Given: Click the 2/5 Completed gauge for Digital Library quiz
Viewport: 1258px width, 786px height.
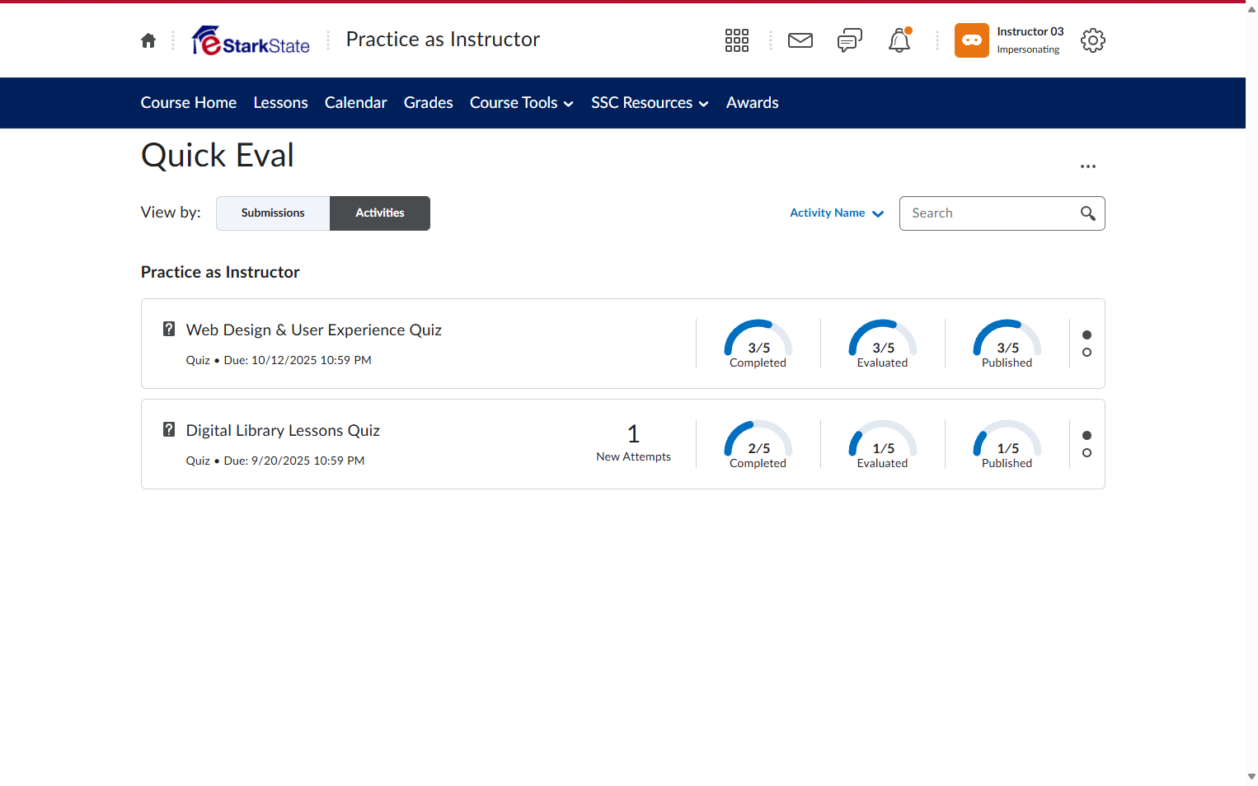Looking at the screenshot, I should pos(758,444).
